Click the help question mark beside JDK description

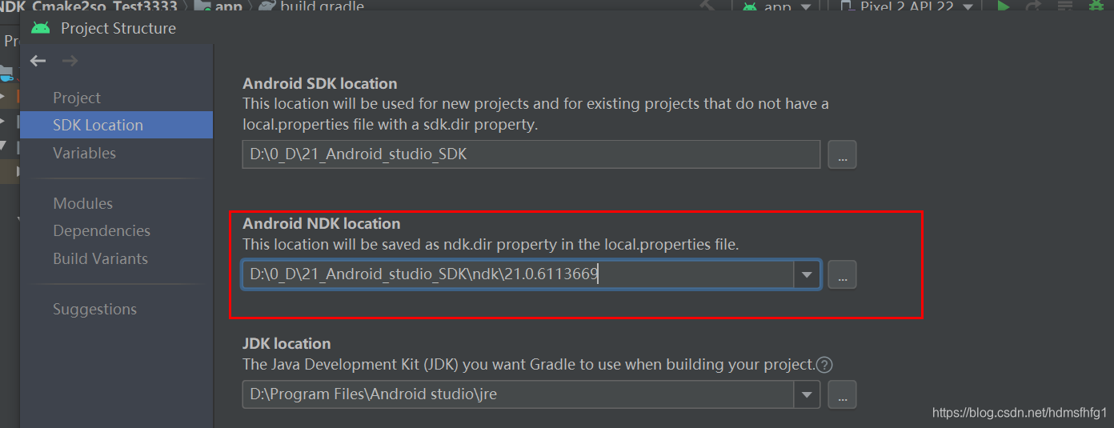[x=824, y=365]
